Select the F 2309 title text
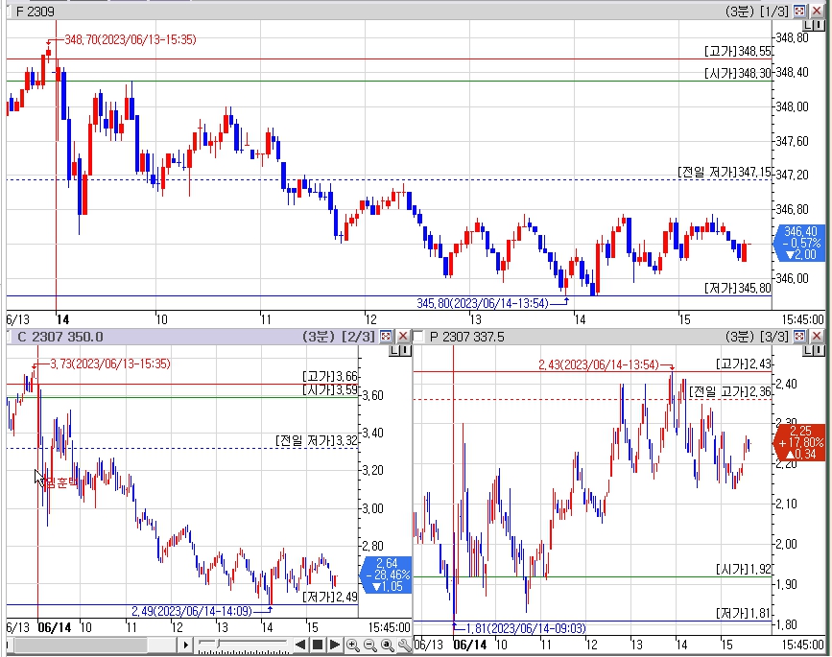Image resolution: width=832 pixels, height=657 pixels. click(x=35, y=12)
